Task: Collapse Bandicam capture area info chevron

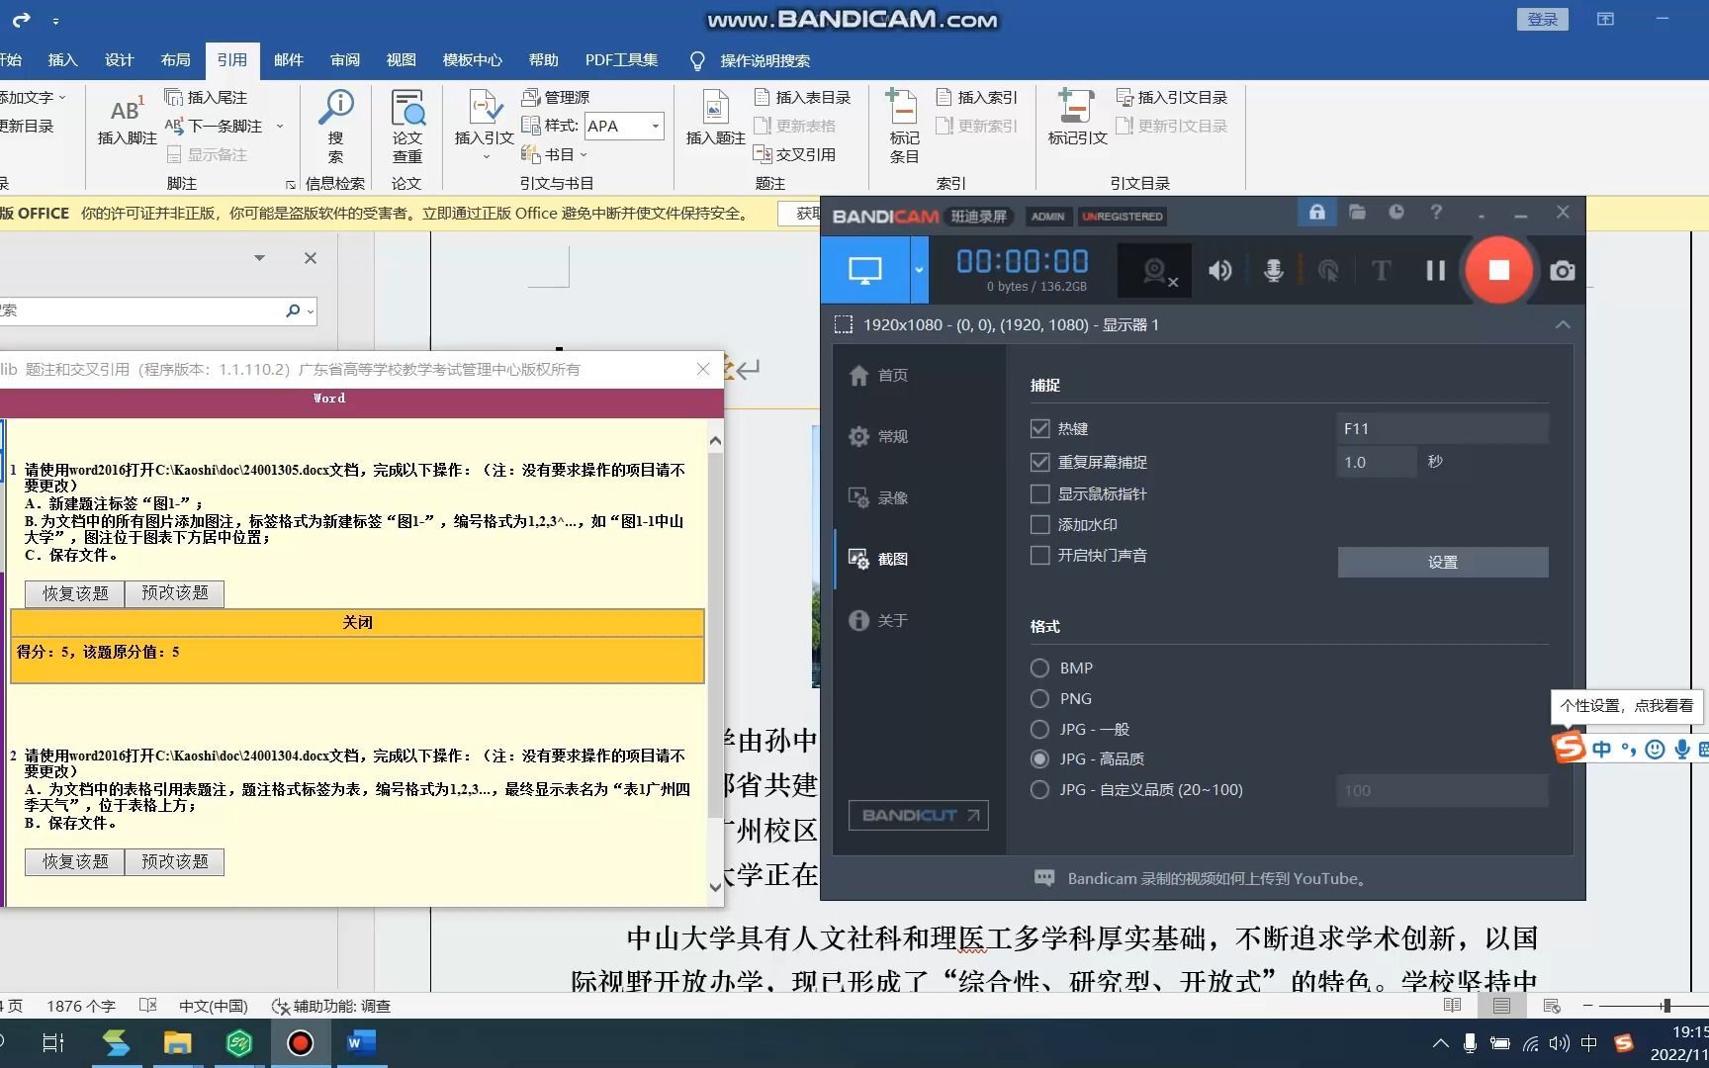Action: (1563, 324)
